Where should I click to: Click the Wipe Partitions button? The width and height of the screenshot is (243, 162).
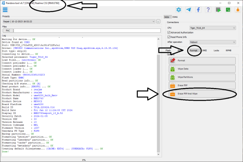[202, 77]
